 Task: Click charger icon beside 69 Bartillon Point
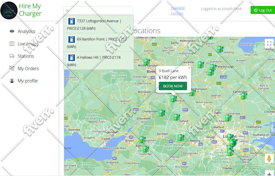click(72, 39)
